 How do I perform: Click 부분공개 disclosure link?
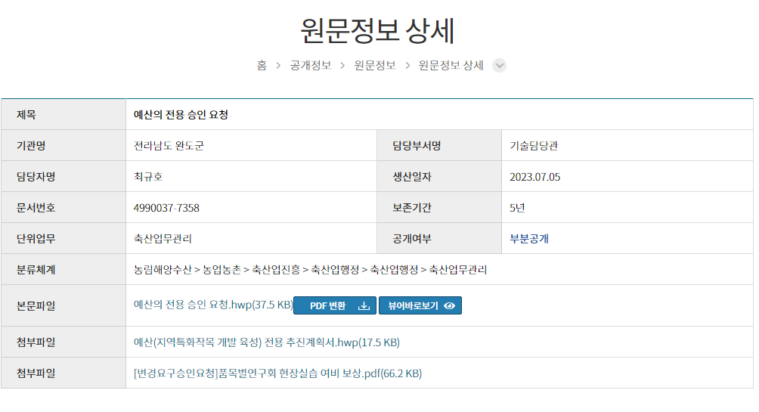pyautogui.click(x=529, y=239)
